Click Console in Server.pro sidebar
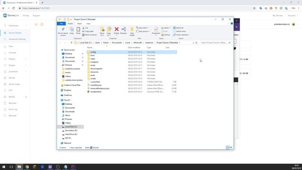302x170 pixels. point(12,52)
